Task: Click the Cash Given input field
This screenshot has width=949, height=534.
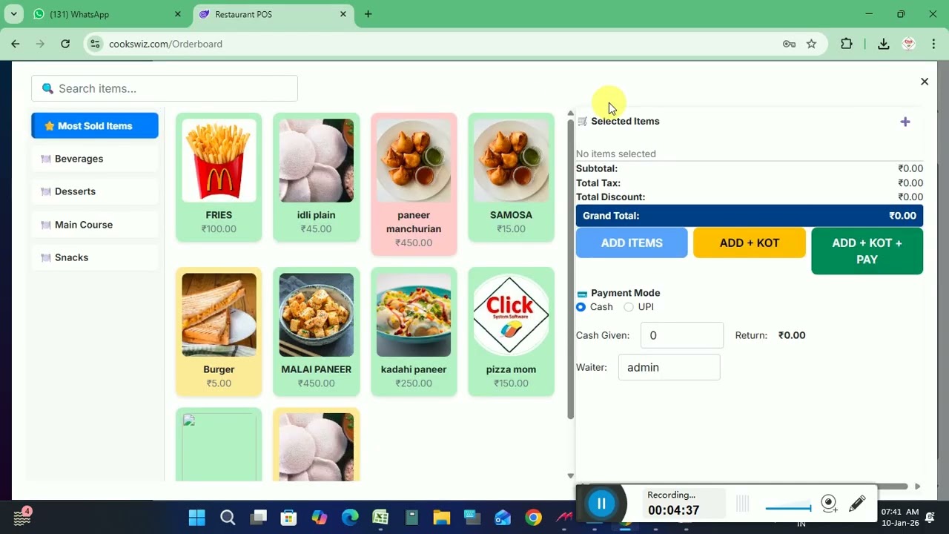Action: [681, 335]
